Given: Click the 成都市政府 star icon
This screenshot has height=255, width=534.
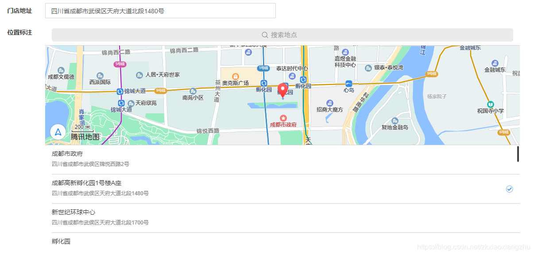Looking at the screenshot, I should (283, 118).
